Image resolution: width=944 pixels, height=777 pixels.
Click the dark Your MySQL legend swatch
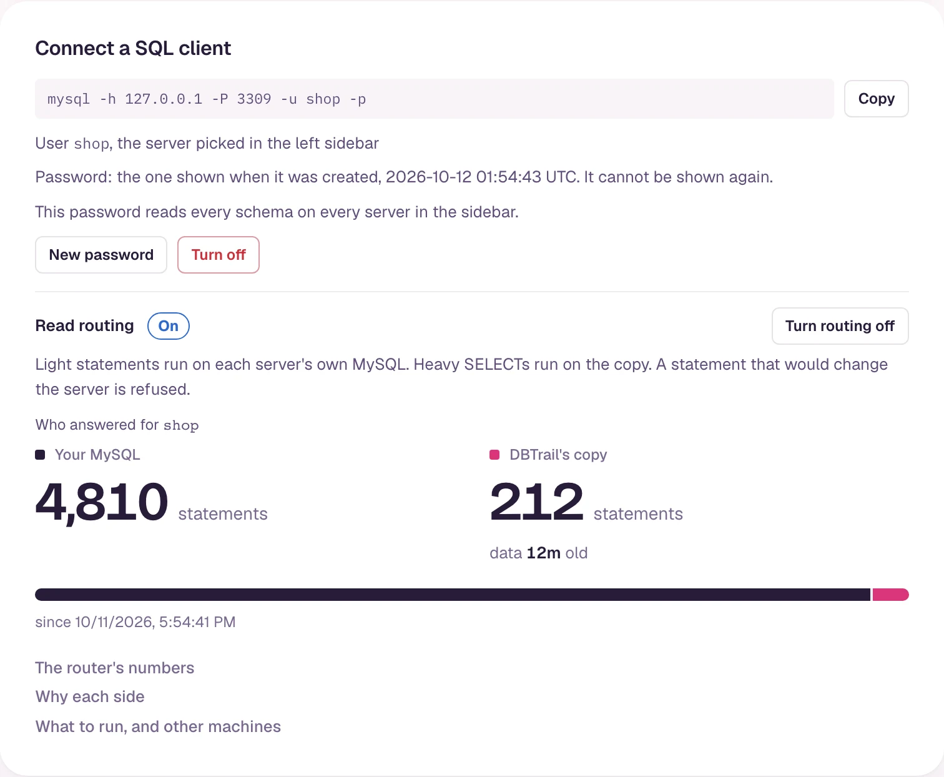point(40,455)
